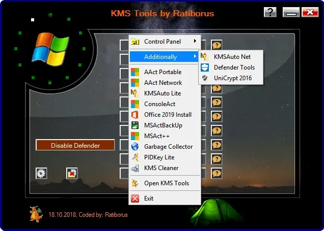324x231 pixels.
Task: Click the mail icon with red X
Action: click(72, 173)
